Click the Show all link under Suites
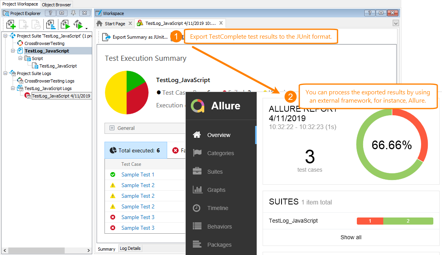This screenshot has width=442, height=255. tap(351, 237)
